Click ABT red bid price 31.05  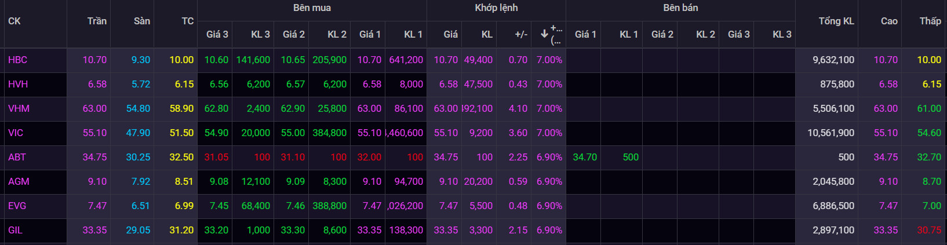point(216,157)
